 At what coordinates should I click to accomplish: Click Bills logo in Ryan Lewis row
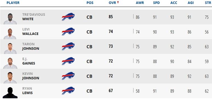pyautogui.click(x=68, y=91)
